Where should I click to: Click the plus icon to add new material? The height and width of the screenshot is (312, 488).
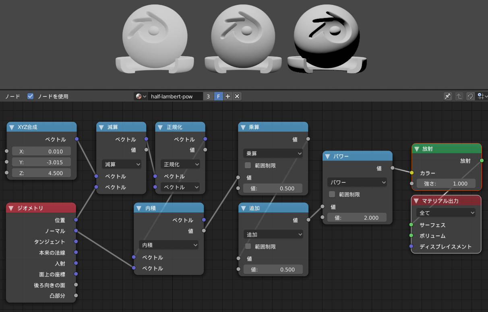[228, 96]
